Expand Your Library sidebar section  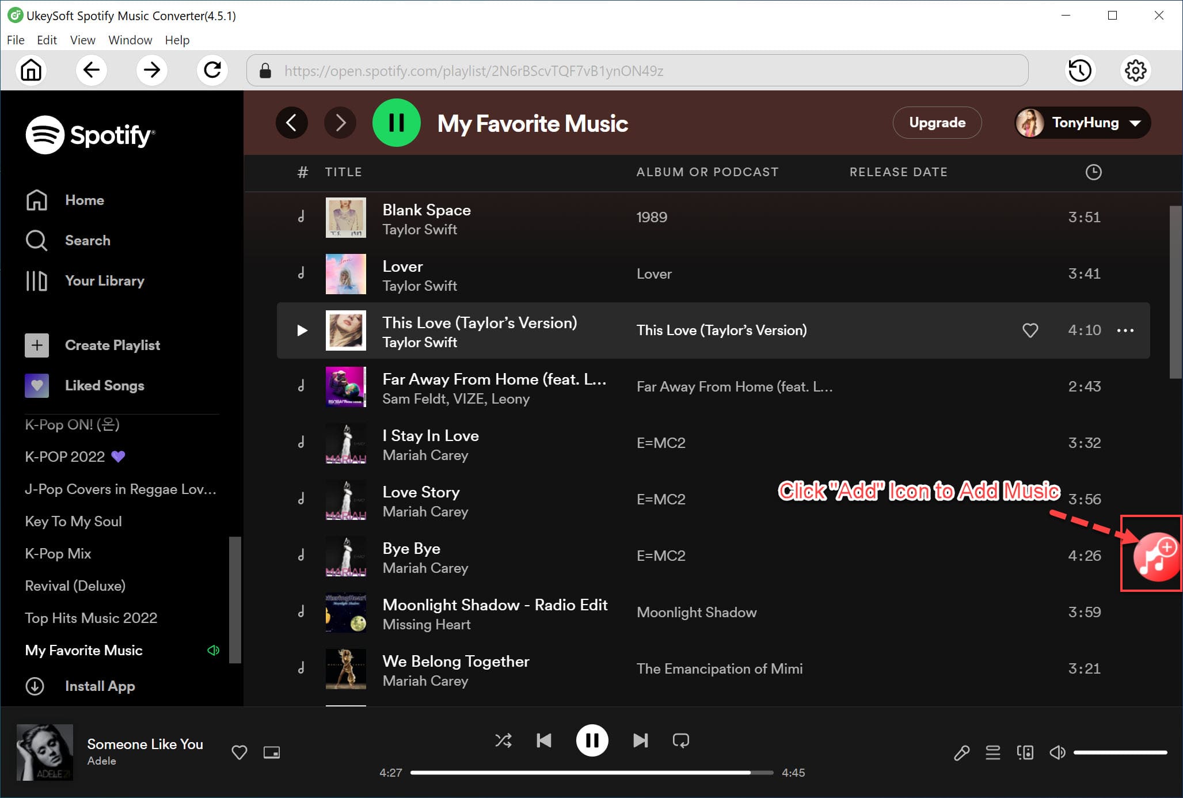pyautogui.click(x=104, y=280)
